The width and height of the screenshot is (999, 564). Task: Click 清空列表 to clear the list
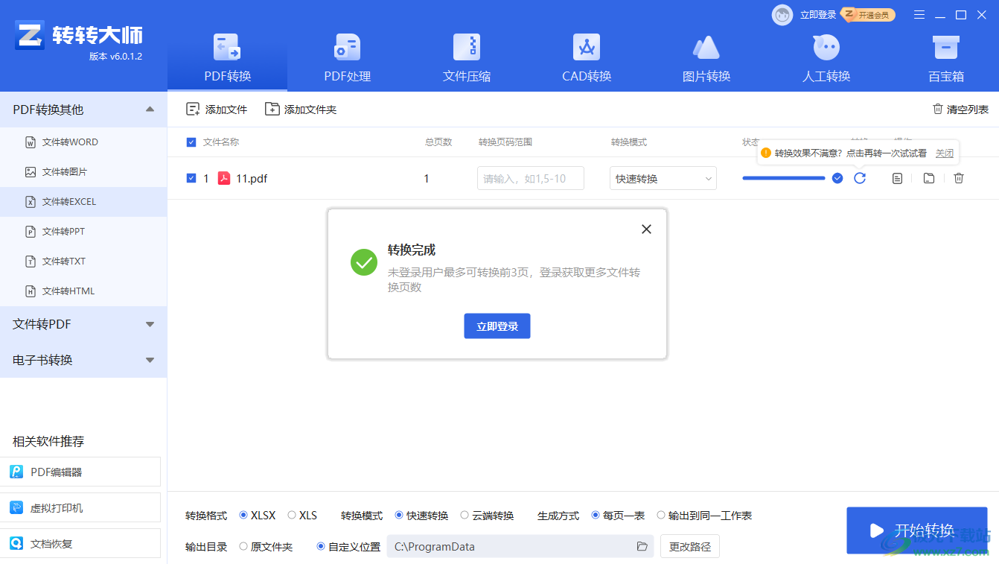click(x=960, y=110)
